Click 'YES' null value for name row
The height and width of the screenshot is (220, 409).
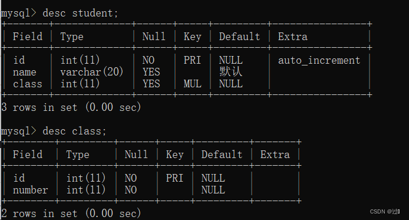click(151, 72)
